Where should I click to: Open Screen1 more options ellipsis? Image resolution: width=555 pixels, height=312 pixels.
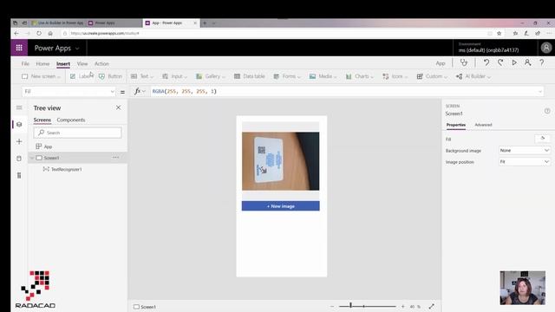[115, 158]
